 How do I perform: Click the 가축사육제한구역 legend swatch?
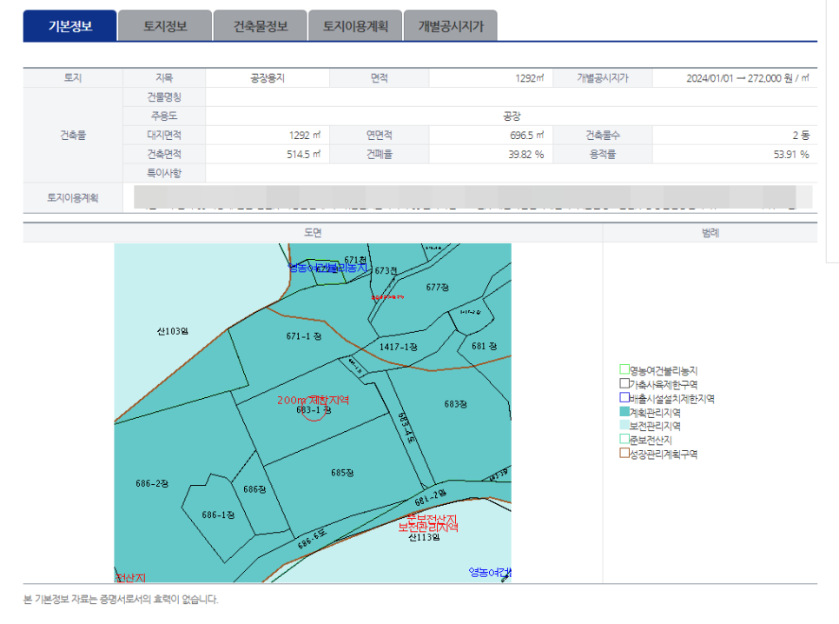point(624,383)
